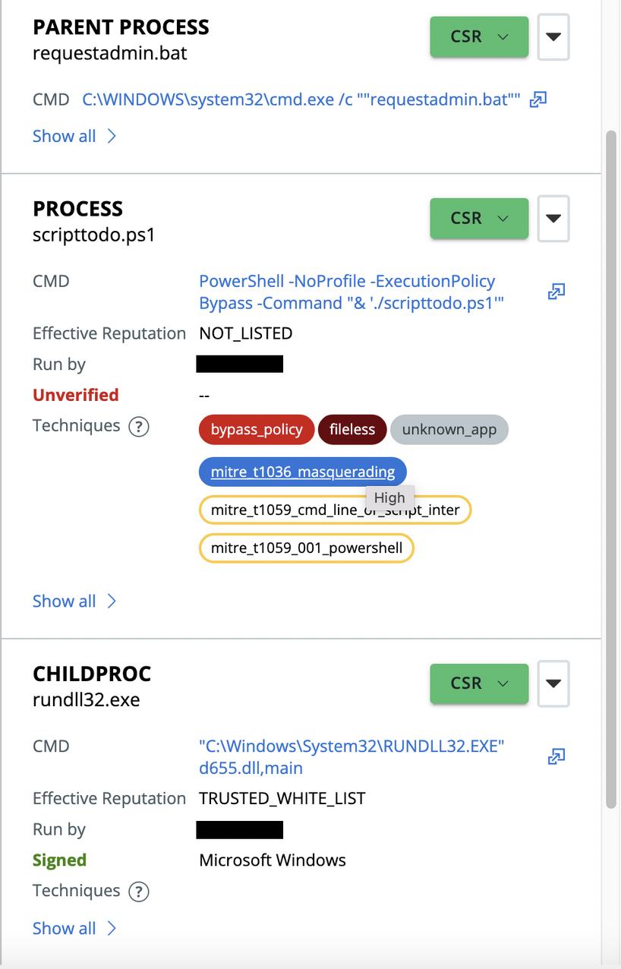
Task: Select the bypass_policy technique tag
Action: coord(257,430)
